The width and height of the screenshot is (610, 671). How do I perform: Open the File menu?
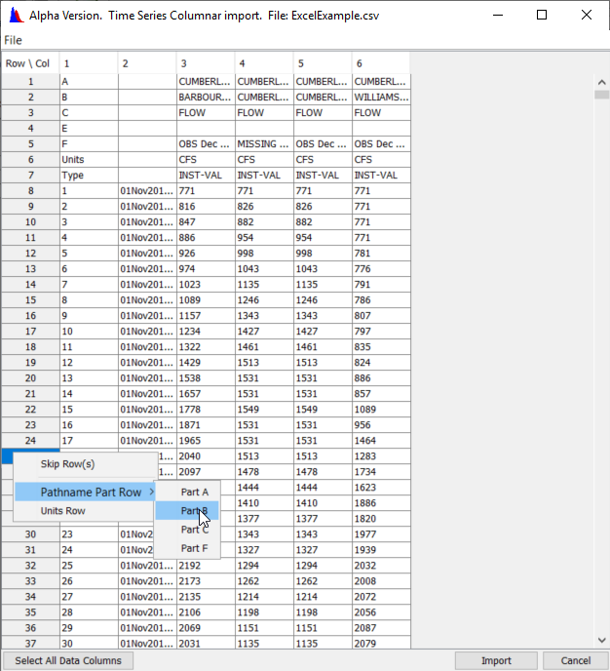pyautogui.click(x=13, y=40)
